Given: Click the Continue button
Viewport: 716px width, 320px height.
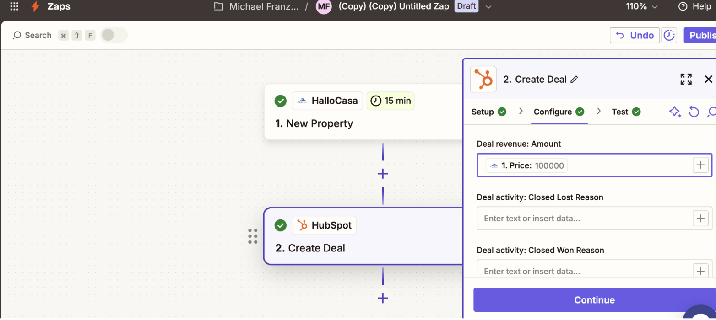Looking at the screenshot, I should coord(594,300).
